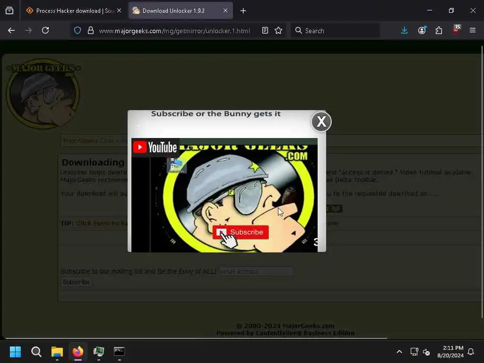Close the Download Unlocker tab
This screenshot has width=484, height=363.
[225, 11]
